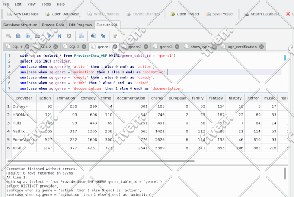Close the genre2 editor tab
This screenshot has height=197, width=294.
(146, 47)
